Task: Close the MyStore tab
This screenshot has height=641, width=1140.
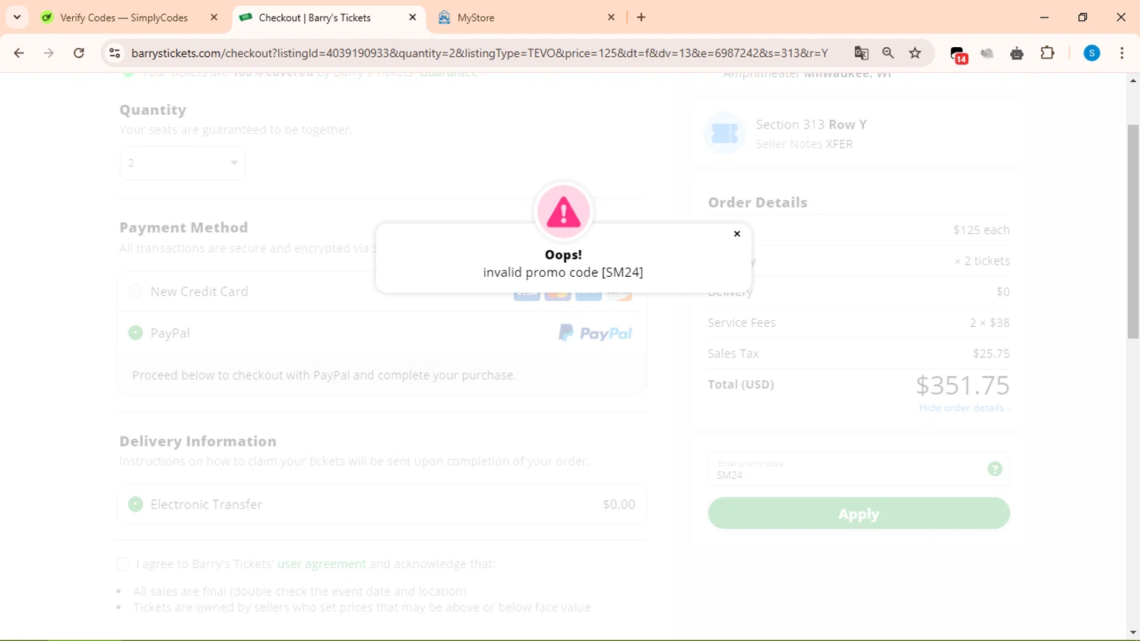Action: coord(611,17)
